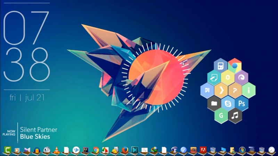The width and height of the screenshot is (278, 156).
Task: Launch Skype from the hexagon launcher
Action: click(228, 103)
